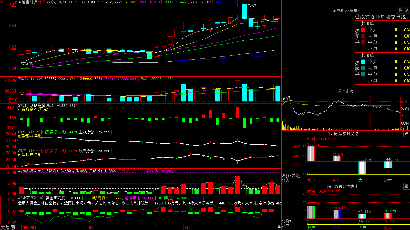Click the 03 month marker on the time axis
410x230 pixels.
coord(186,227)
